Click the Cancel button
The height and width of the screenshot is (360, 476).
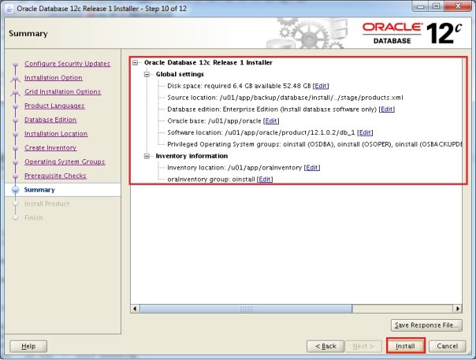point(447,346)
